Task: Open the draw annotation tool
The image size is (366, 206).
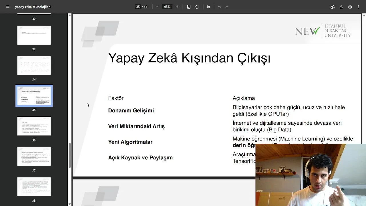Action: pyautogui.click(x=208, y=7)
